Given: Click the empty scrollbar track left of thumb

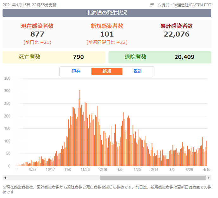Looking at the screenshot, I should pos(51,178).
